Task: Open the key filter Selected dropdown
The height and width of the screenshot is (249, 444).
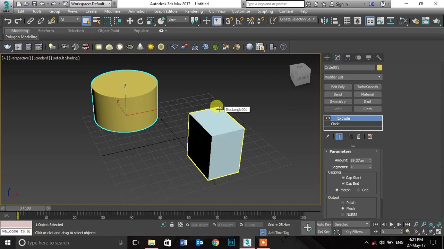Action: coord(351,224)
